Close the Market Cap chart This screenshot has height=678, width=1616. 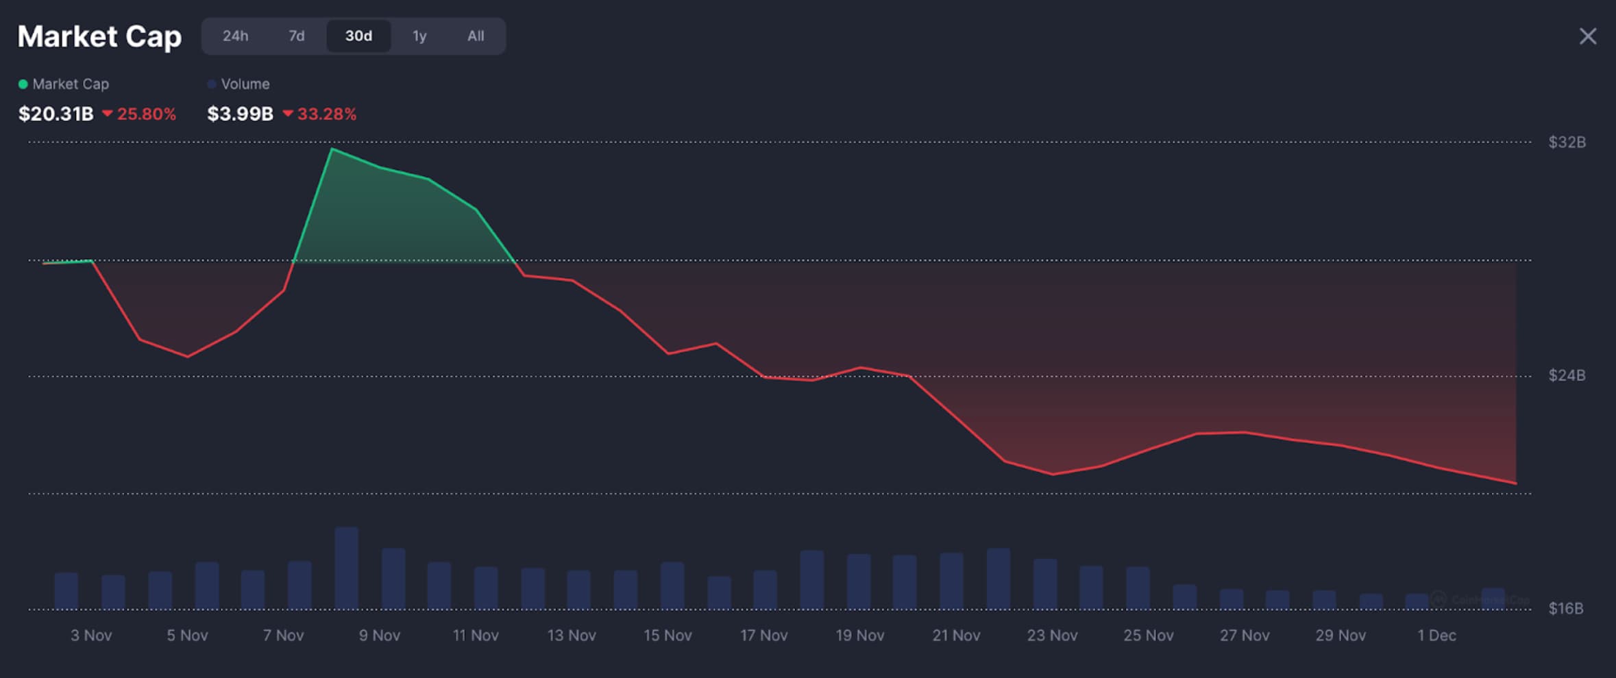(1588, 36)
